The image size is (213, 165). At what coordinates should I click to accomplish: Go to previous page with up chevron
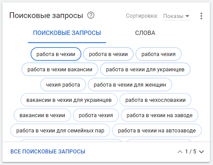coord(180,151)
